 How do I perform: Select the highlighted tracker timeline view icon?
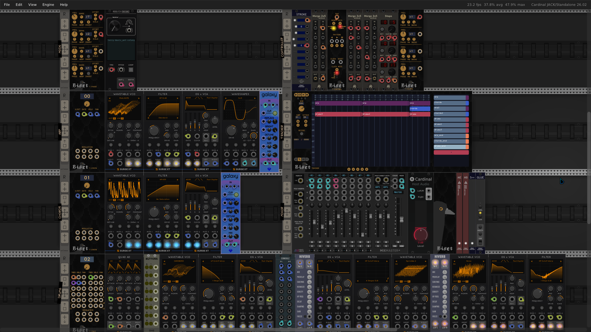click(300, 159)
